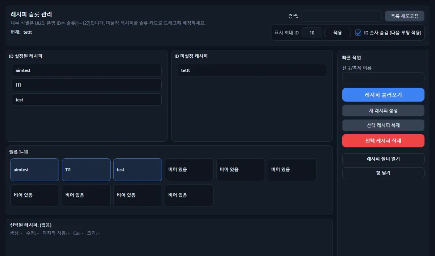Select aimtest in ID 설정된 레시피 list
Viewport: 435px width, 256px height.
coord(86,70)
